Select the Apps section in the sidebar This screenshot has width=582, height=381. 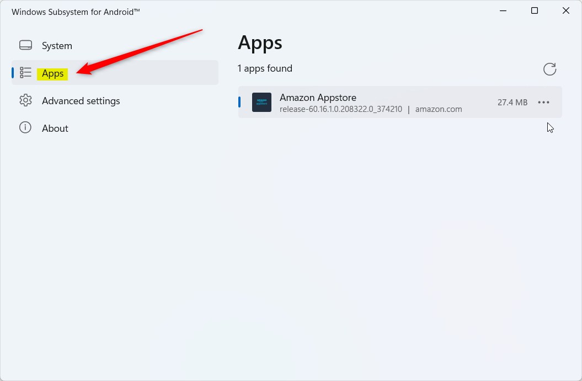click(52, 72)
